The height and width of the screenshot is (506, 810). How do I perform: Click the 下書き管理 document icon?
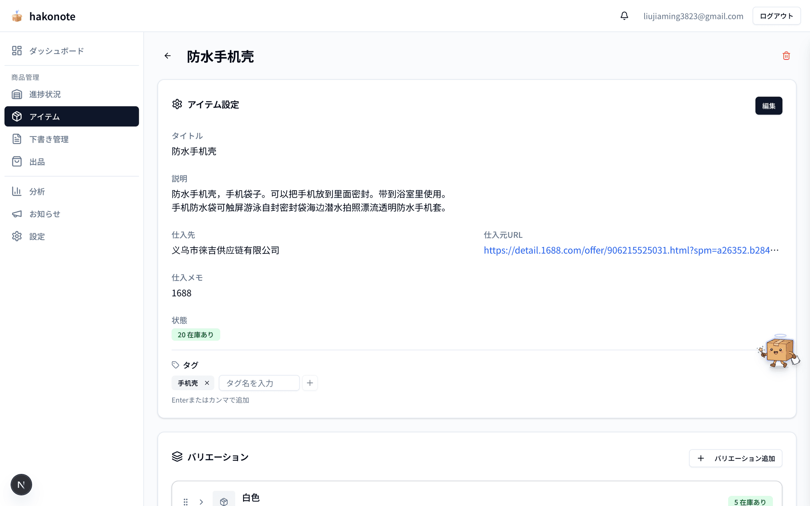(16, 139)
